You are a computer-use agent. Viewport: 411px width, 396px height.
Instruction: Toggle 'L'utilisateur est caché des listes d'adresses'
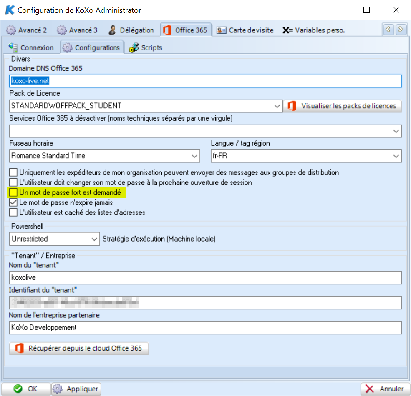pyautogui.click(x=13, y=212)
